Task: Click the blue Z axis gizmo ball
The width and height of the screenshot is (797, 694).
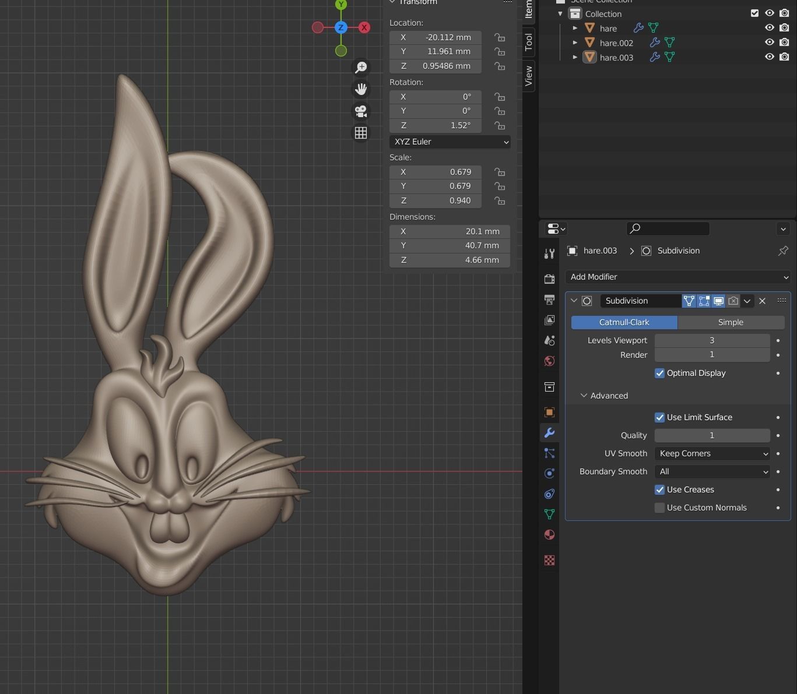Action: click(341, 27)
